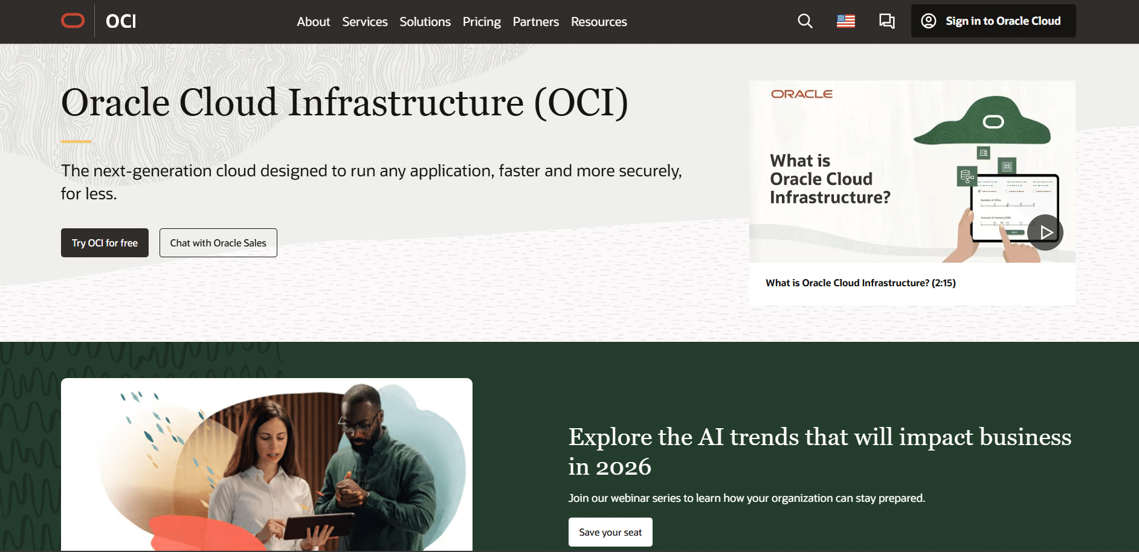The height and width of the screenshot is (552, 1139).
Task: Open the Pricing page from the navigation
Action: [x=482, y=22]
